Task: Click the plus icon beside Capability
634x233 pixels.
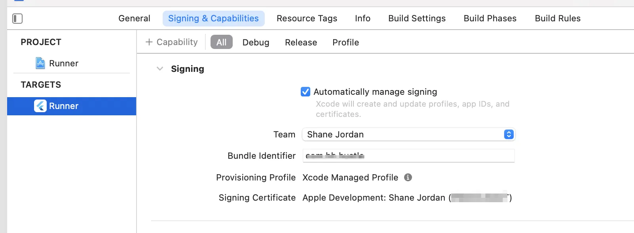Action: pyautogui.click(x=149, y=42)
